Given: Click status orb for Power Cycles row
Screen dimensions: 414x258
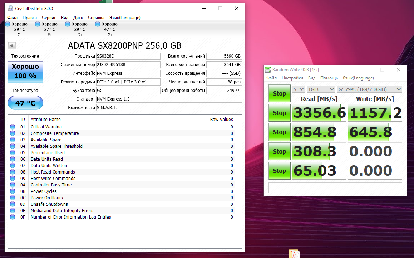Looking at the screenshot, I should point(13,191).
